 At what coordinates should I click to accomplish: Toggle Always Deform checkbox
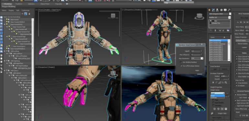click(x=236, y=95)
